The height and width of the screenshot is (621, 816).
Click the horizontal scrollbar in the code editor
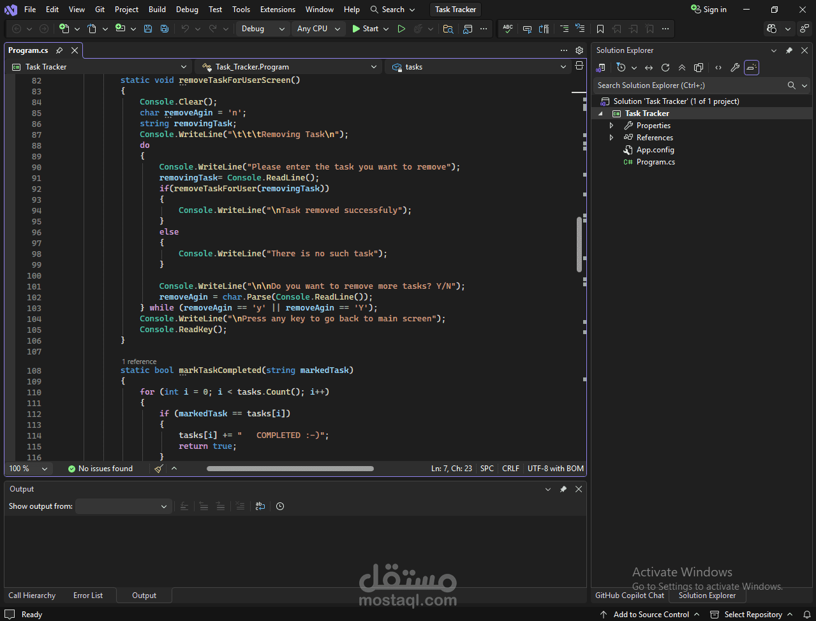tap(290, 469)
